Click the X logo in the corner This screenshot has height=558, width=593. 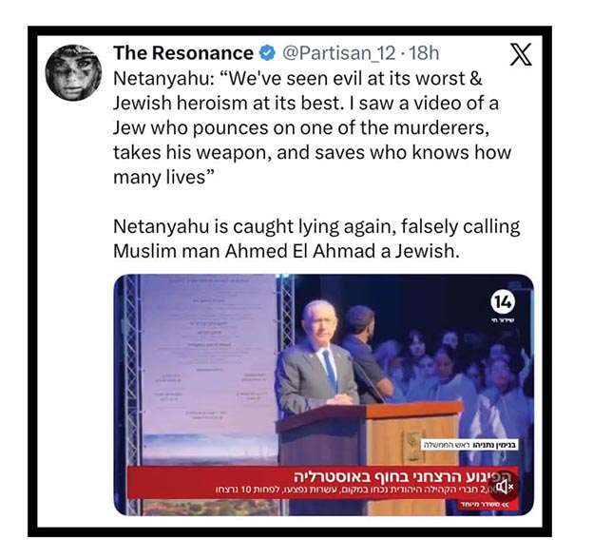521,54
